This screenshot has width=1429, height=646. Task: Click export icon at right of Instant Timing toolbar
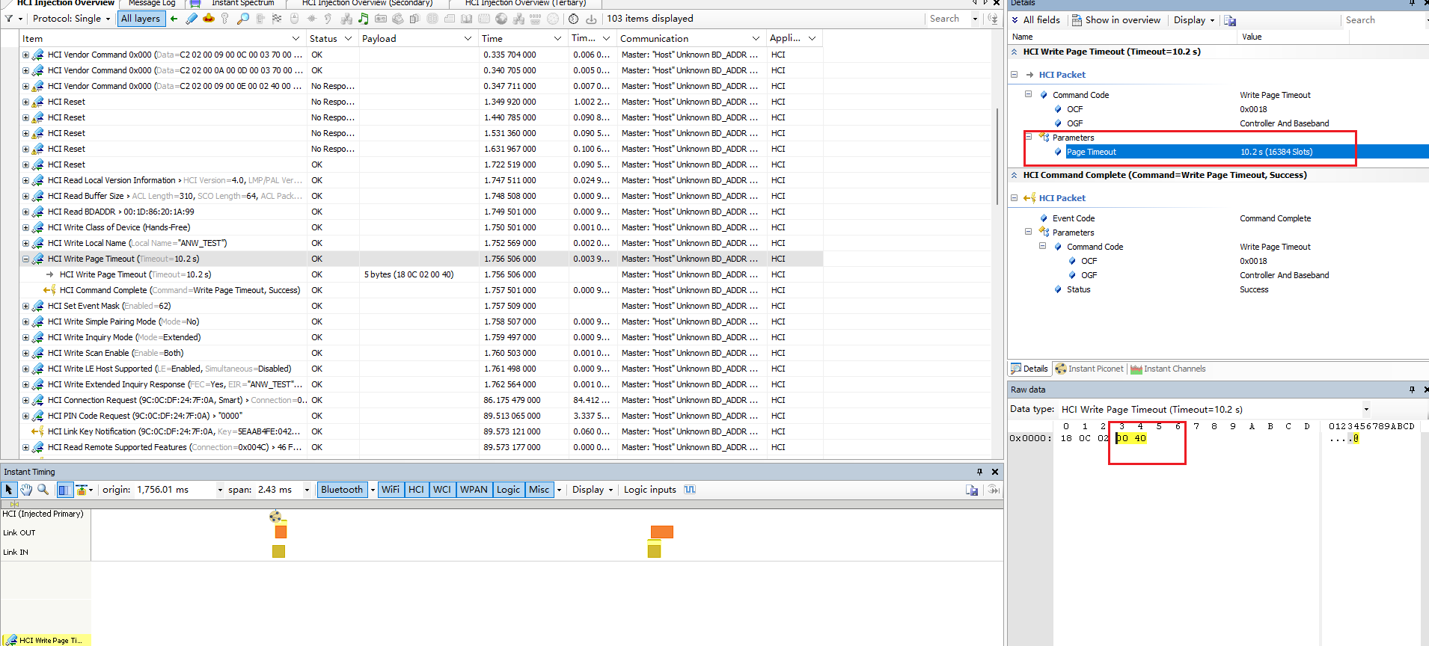[x=972, y=490]
